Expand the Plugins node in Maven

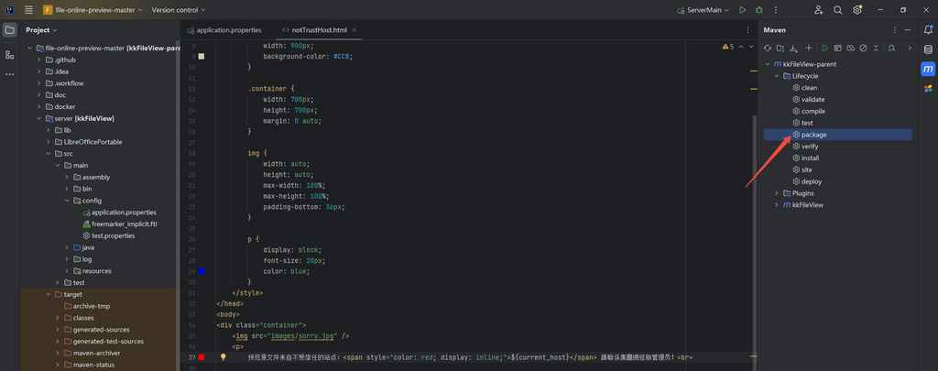pyautogui.click(x=777, y=193)
